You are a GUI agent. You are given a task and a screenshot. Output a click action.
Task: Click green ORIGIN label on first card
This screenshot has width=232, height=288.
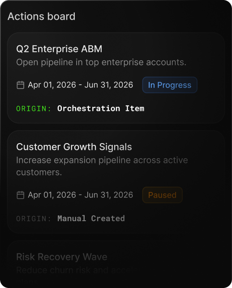[x=34, y=109]
